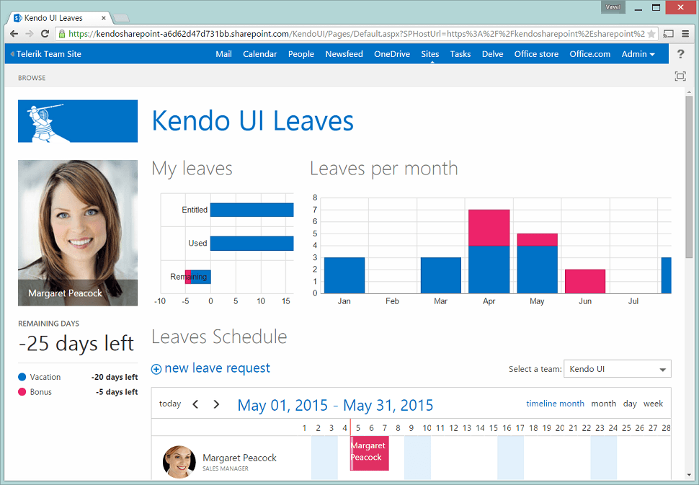Switch scheduler to month view
Screen dimensions: 699x485
pos(604,404)
